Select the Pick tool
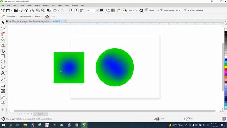The width and height of the screenshot is (227, 128). pos(3,22)
